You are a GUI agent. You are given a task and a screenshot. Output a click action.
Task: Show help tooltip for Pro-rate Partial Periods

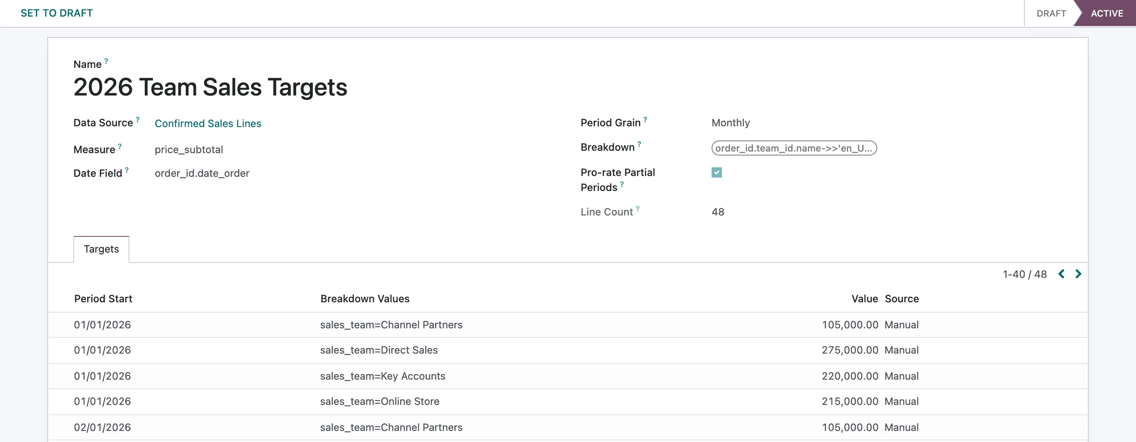coord(622,184)
